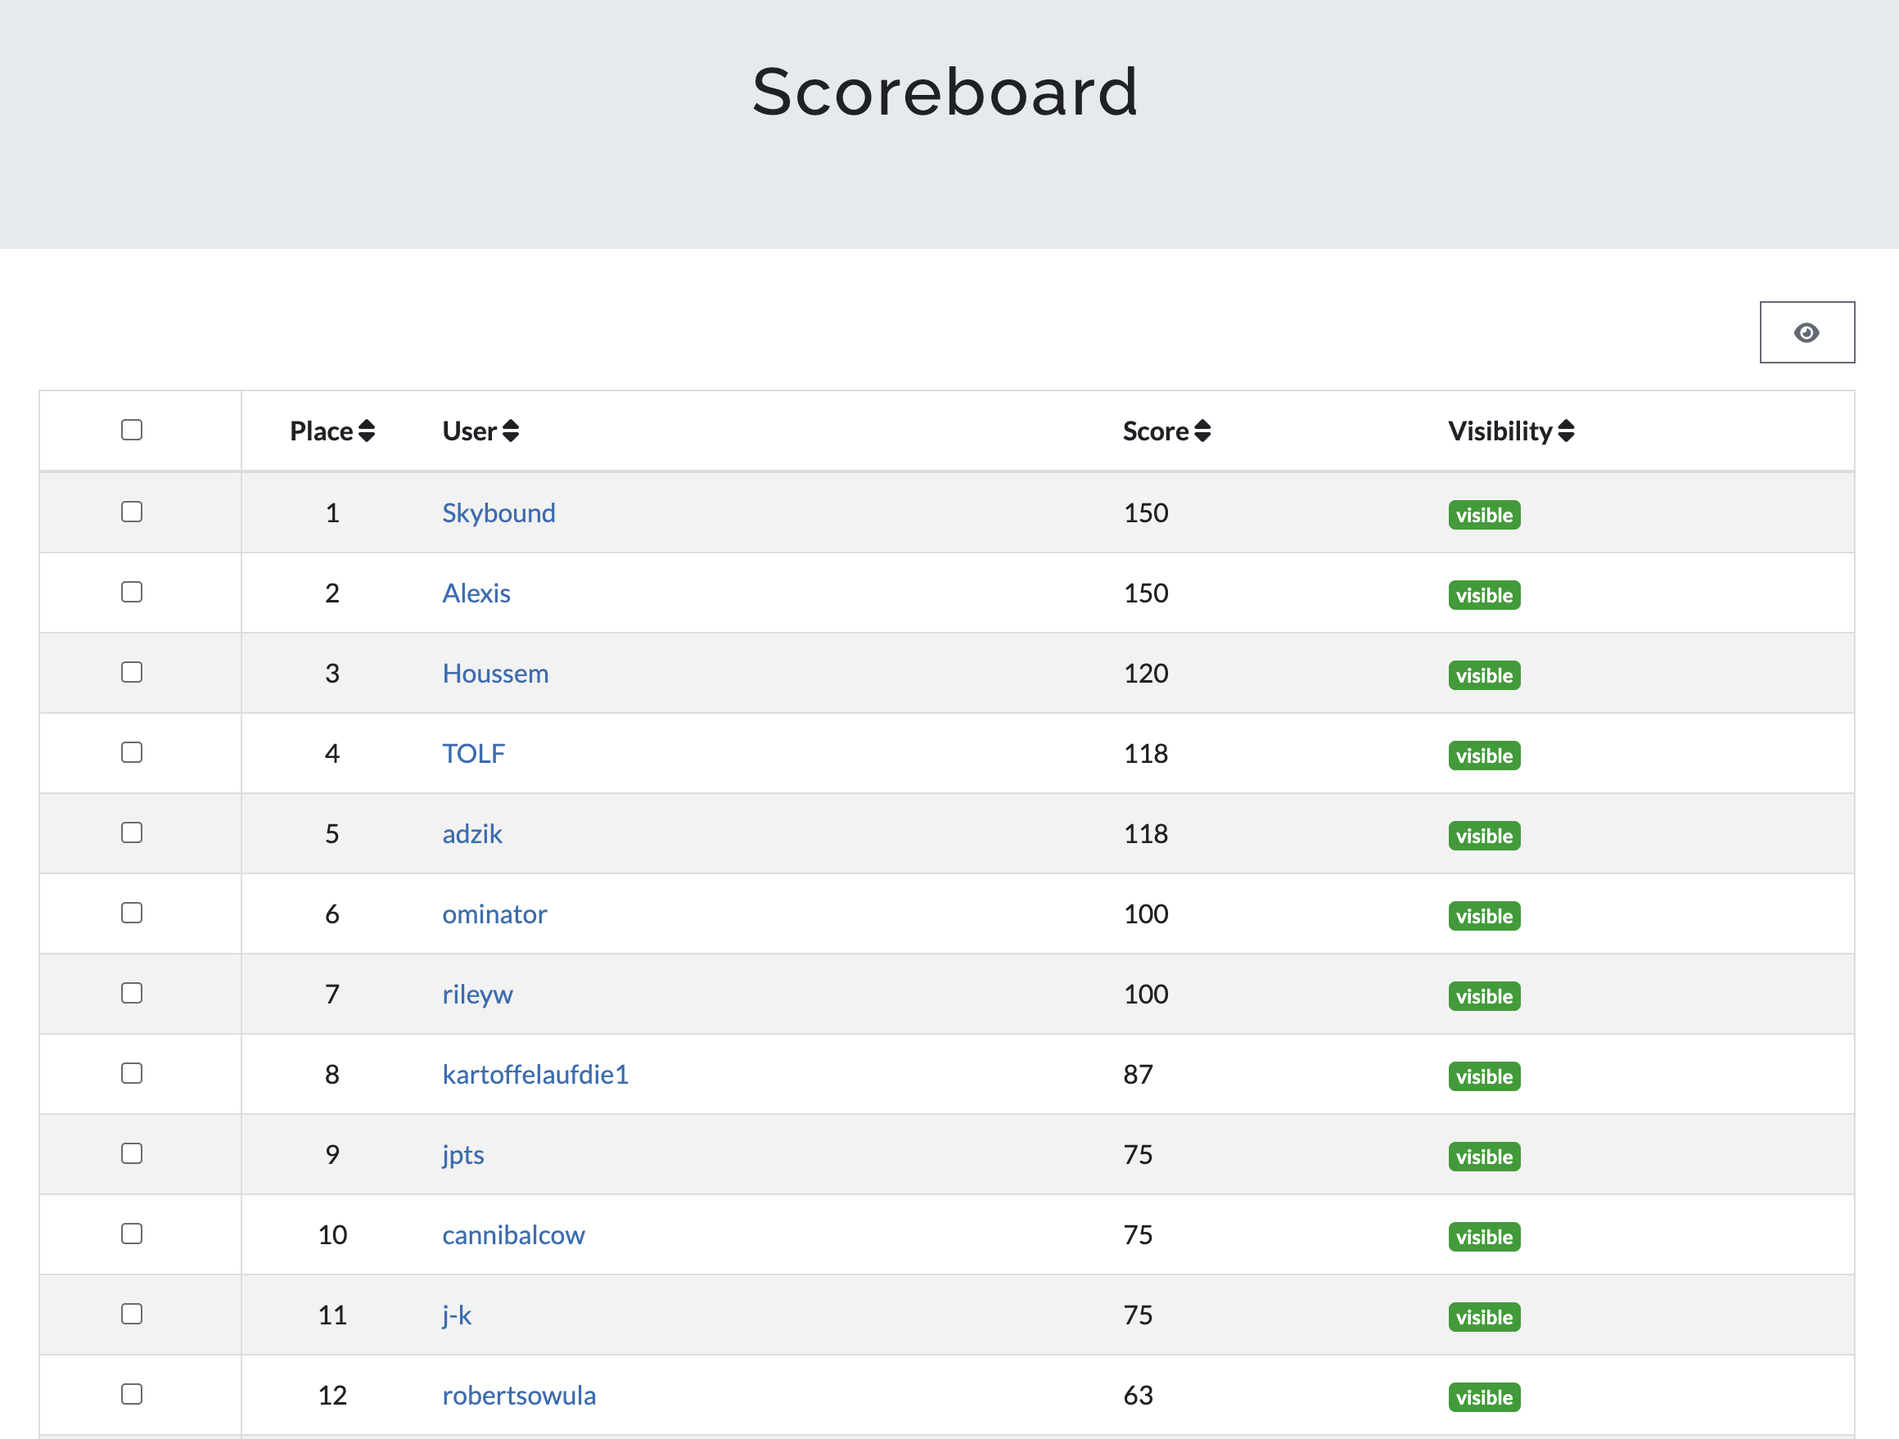Tick the checkbox next to Houssem
The image size is (1899, 1439).
point(131,672)
